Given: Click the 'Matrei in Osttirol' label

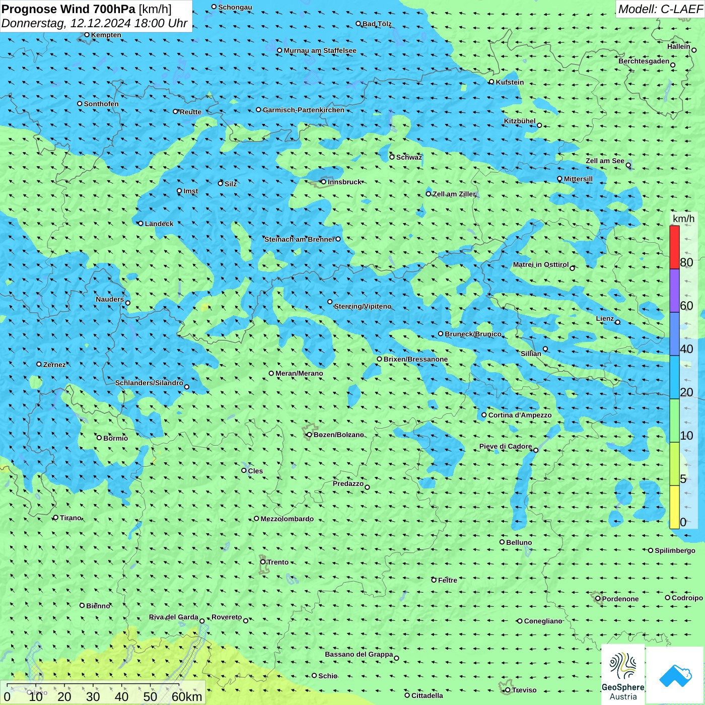Looking at the screenshot, I should (x=541, y=264).
